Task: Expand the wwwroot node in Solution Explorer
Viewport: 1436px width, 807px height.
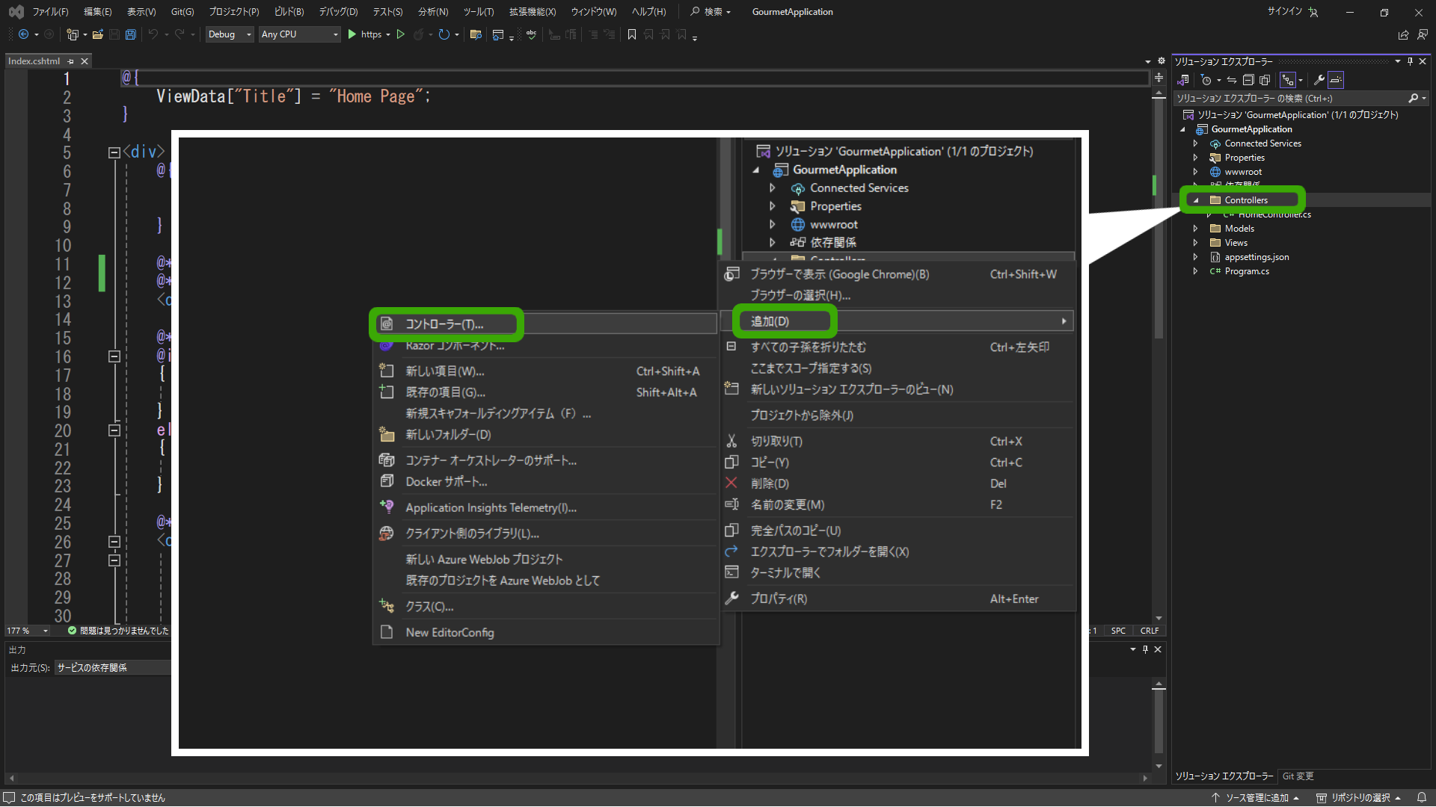Action: pyautogui.click(x=1196, y=171)
